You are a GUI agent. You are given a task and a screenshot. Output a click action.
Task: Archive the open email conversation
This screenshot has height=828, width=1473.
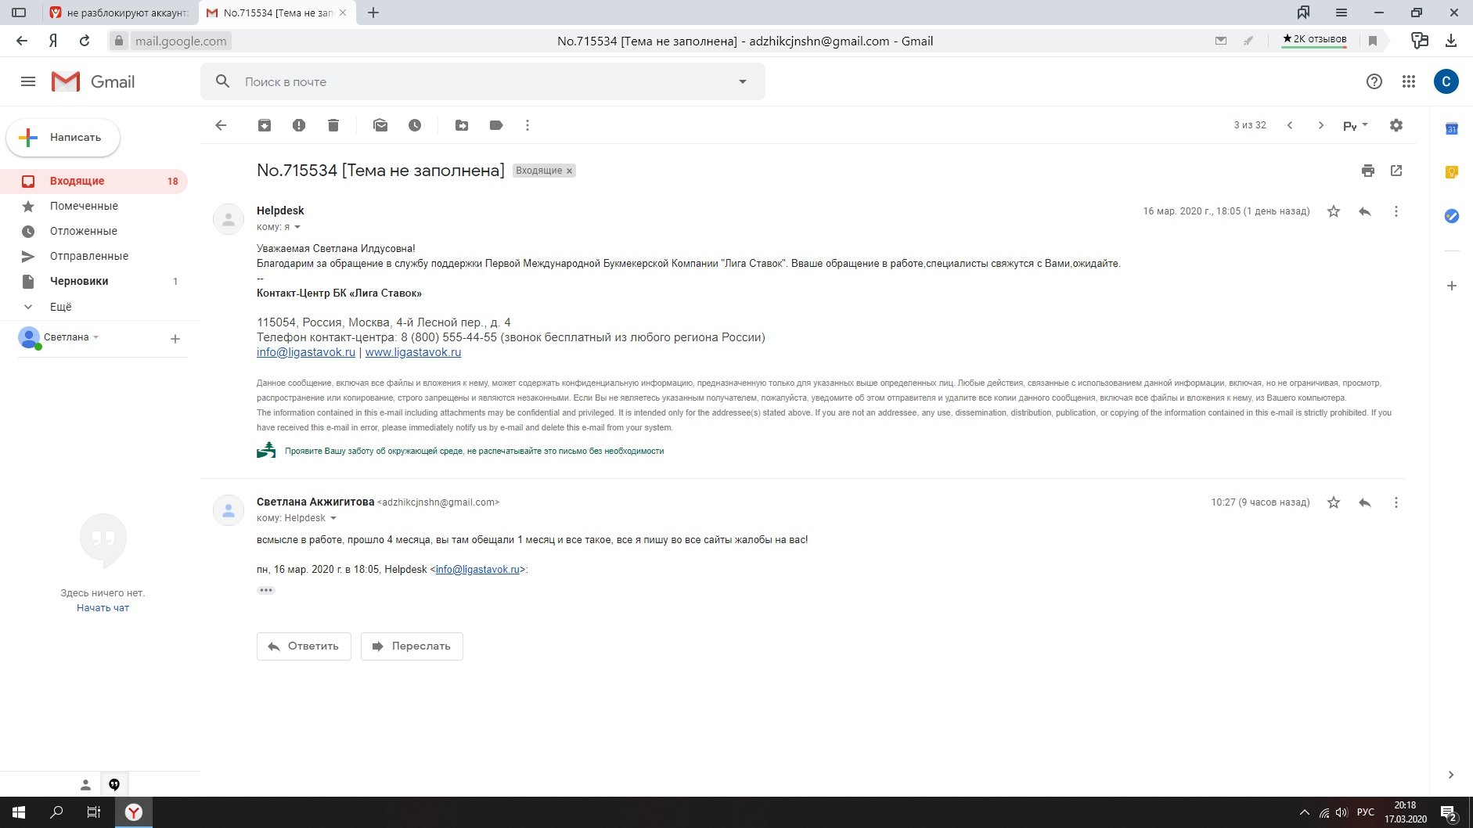[265, 125]
